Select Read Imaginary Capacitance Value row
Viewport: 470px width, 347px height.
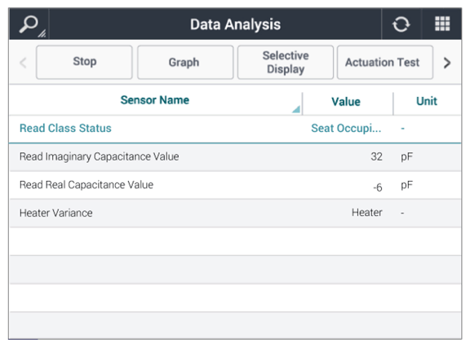[x=235, y=157]
